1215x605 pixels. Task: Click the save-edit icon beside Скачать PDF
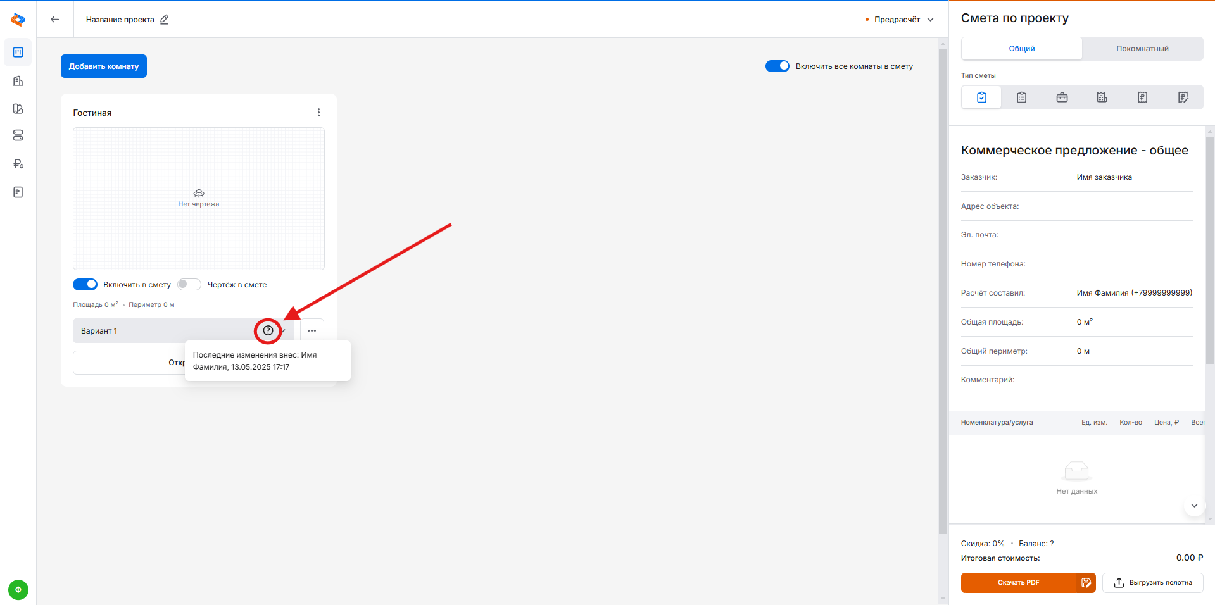coord(1086,583)
